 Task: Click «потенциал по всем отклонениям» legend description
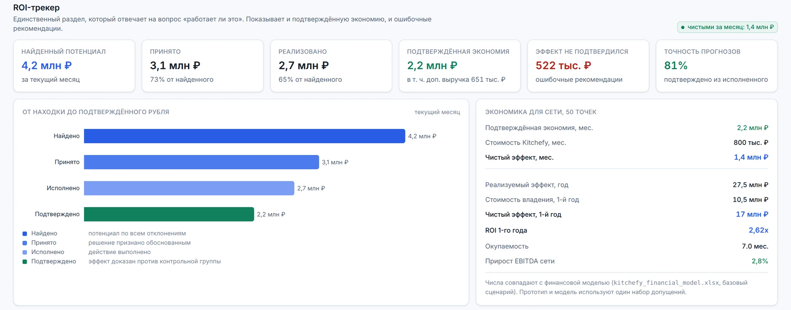click(137, 233)
